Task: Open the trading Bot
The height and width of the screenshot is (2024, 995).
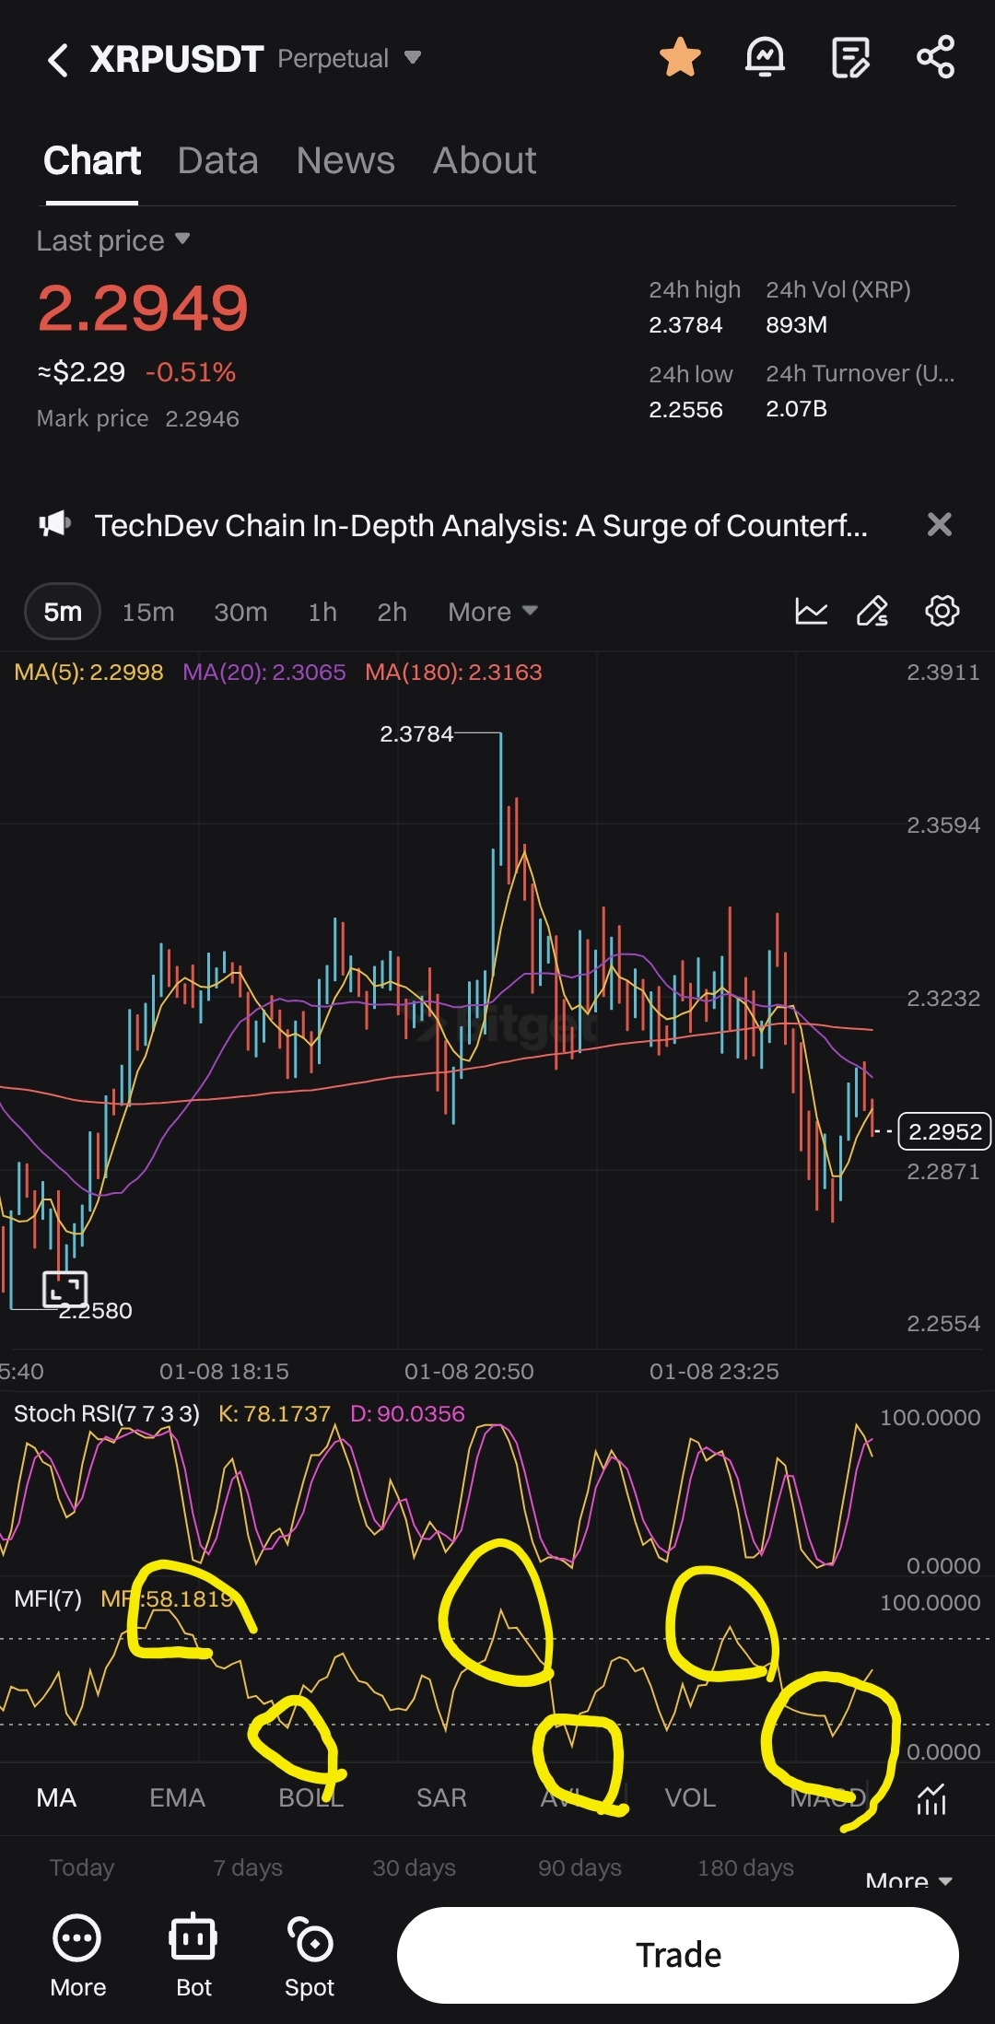Action: (x=193, y=1957)
